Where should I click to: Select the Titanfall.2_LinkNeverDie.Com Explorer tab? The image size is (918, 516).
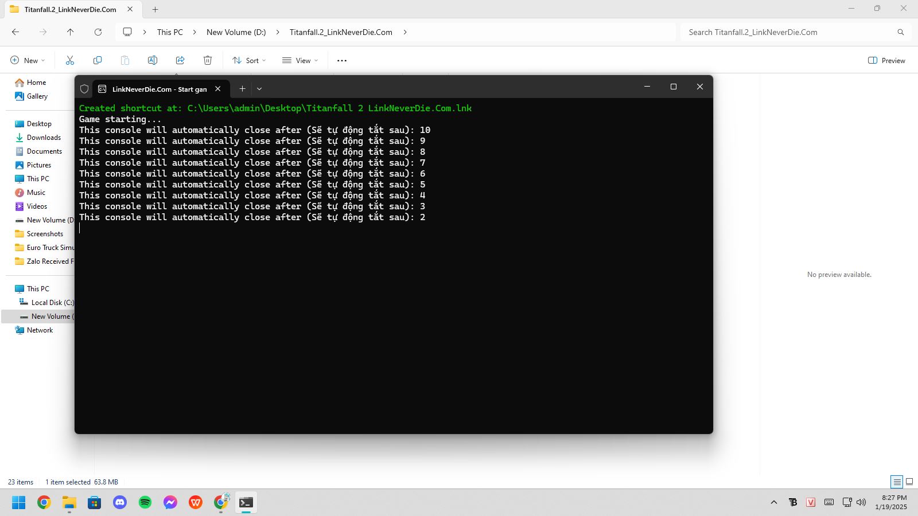pyautogui.click(x=70, y=9)
